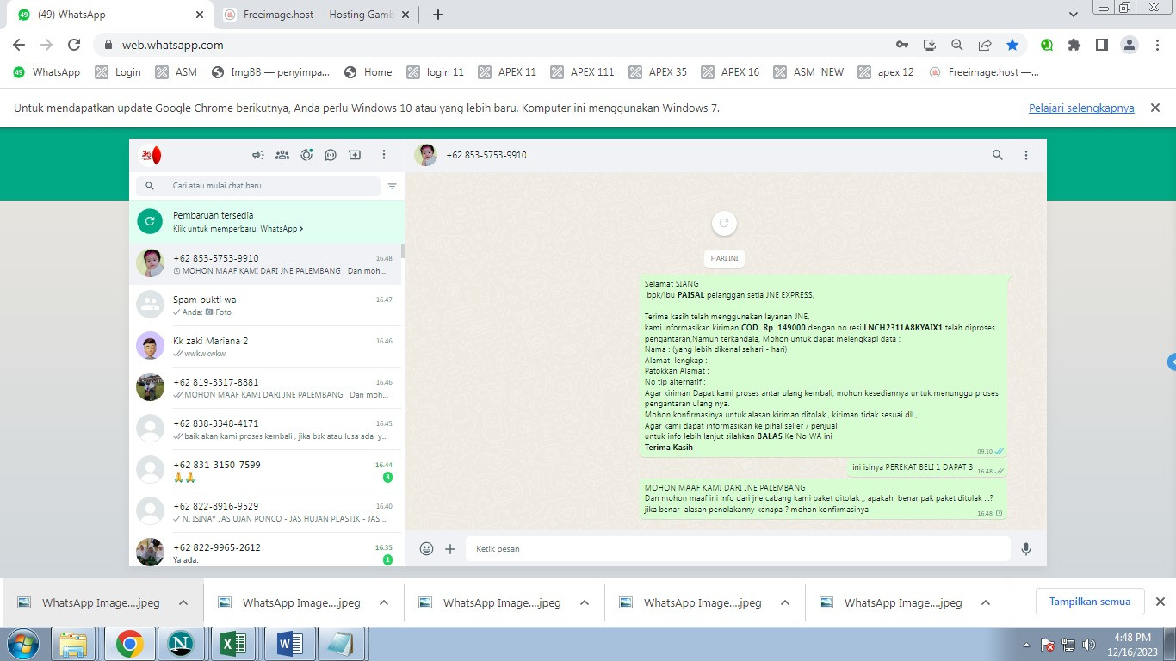Open the 'ASM NEW' bookmark

(808, 72)
